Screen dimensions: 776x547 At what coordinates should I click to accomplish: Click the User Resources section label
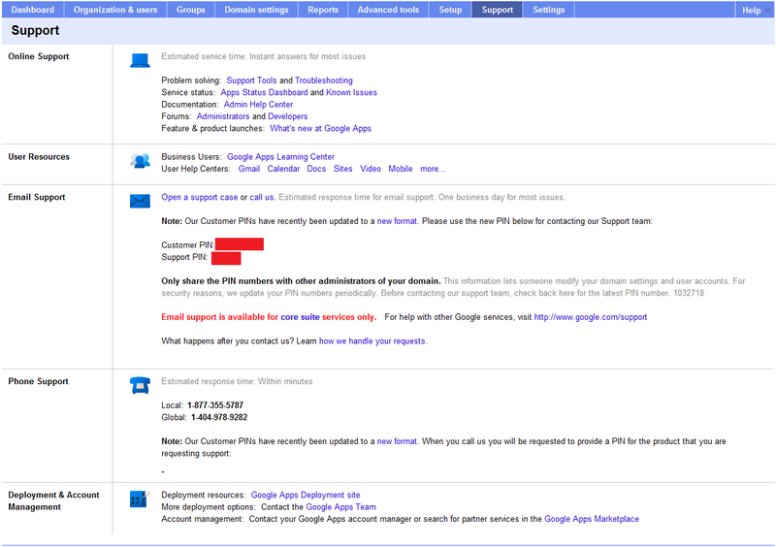click(x=39, y=157)
